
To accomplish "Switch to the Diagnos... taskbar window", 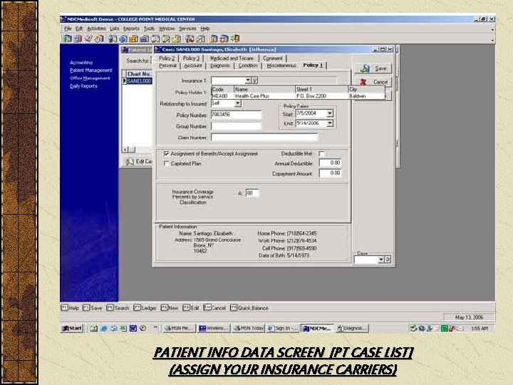I will pyautogui.click(x=352, y=328).
